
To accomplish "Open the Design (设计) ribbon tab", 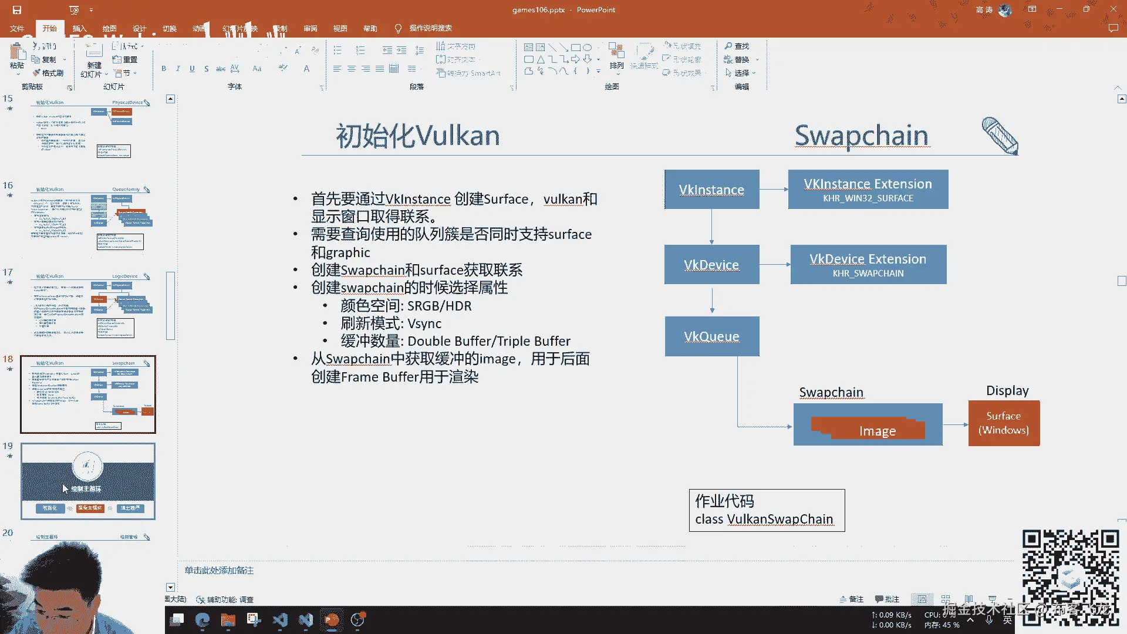I will (x=139, y=28).
